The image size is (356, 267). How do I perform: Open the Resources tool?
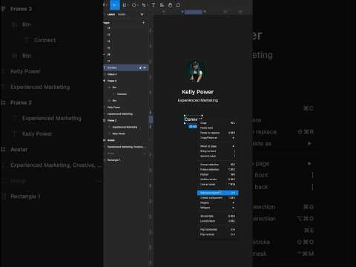[162, 5]
